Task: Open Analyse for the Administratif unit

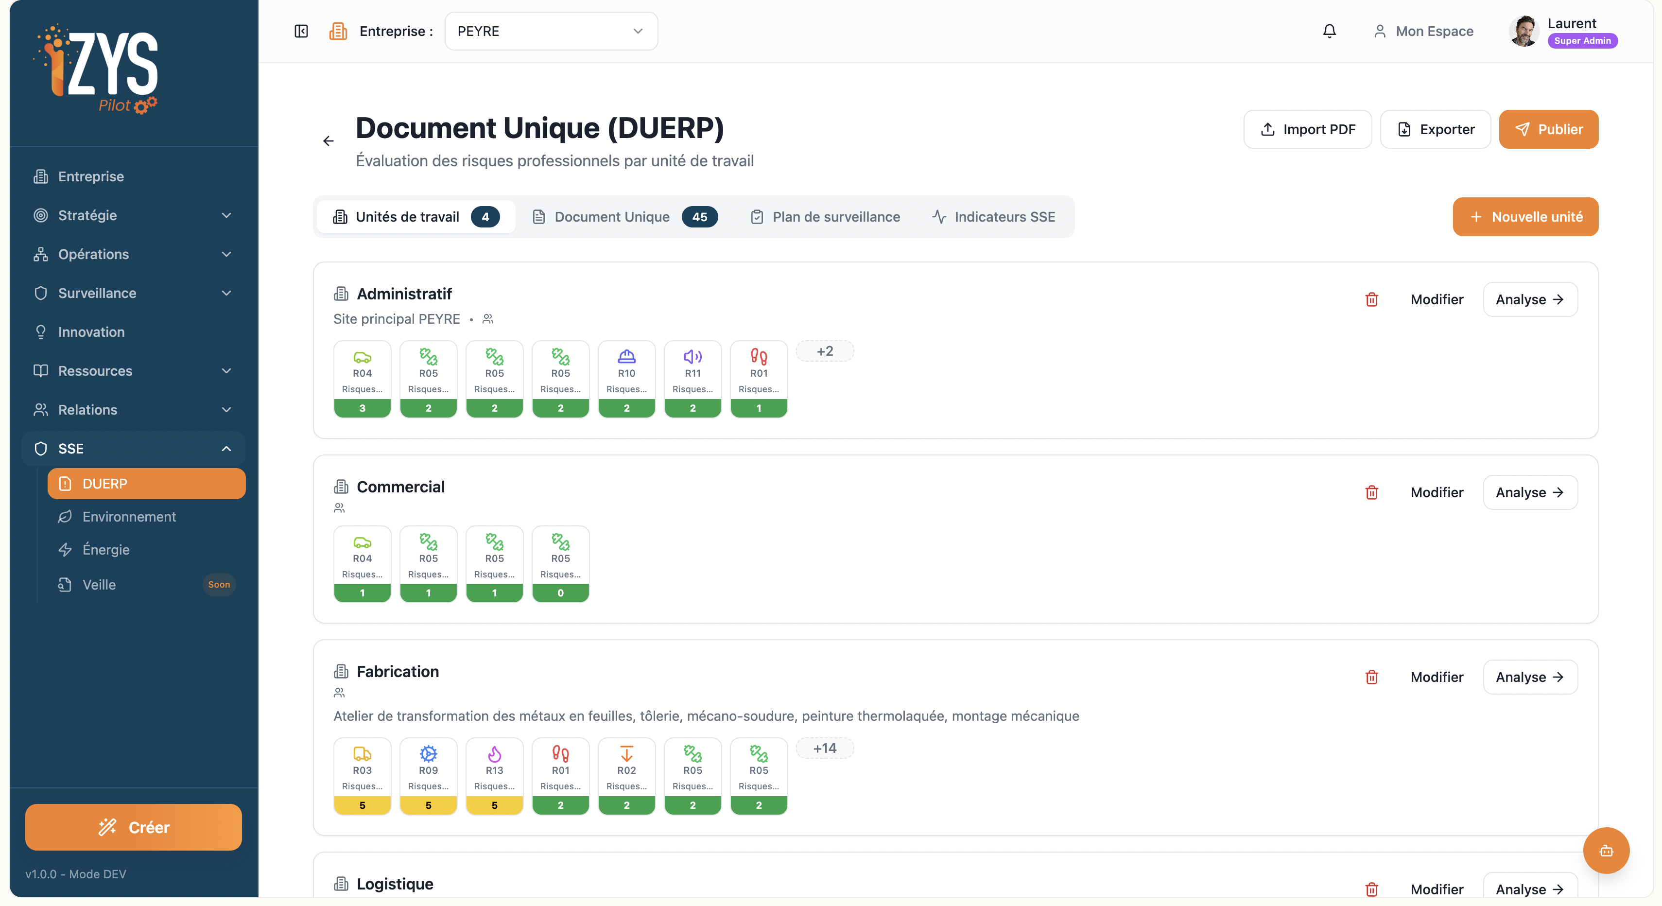Action: 1530,299
